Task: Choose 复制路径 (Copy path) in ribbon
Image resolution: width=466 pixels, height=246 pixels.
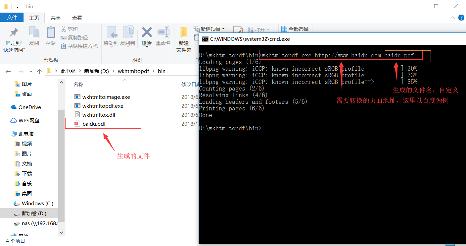Action: click(74, 38)
